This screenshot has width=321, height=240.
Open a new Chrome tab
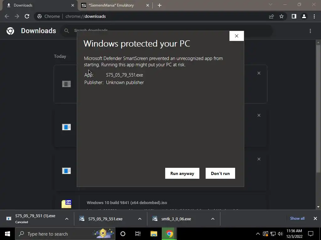coord(160,5)
